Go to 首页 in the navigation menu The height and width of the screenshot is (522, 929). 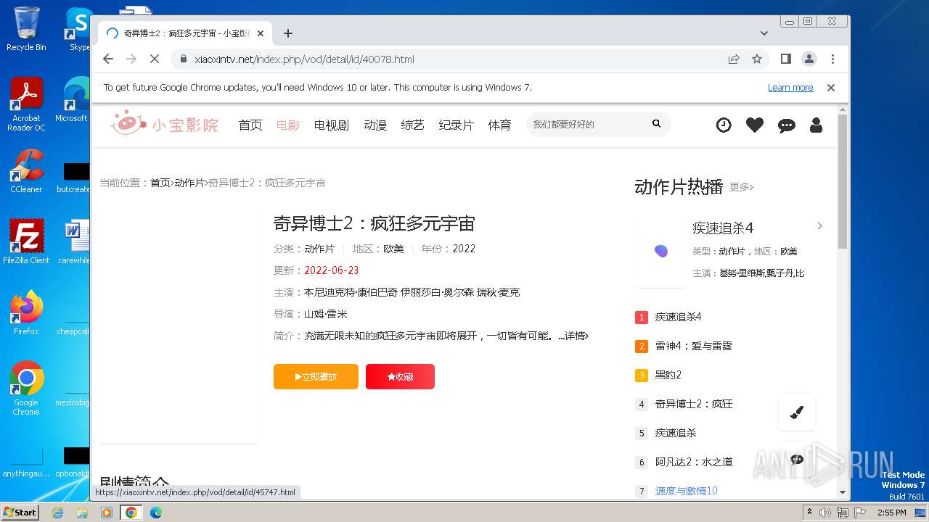point(250,125)
